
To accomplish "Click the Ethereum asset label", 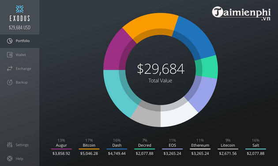I will tap(200, 145).
